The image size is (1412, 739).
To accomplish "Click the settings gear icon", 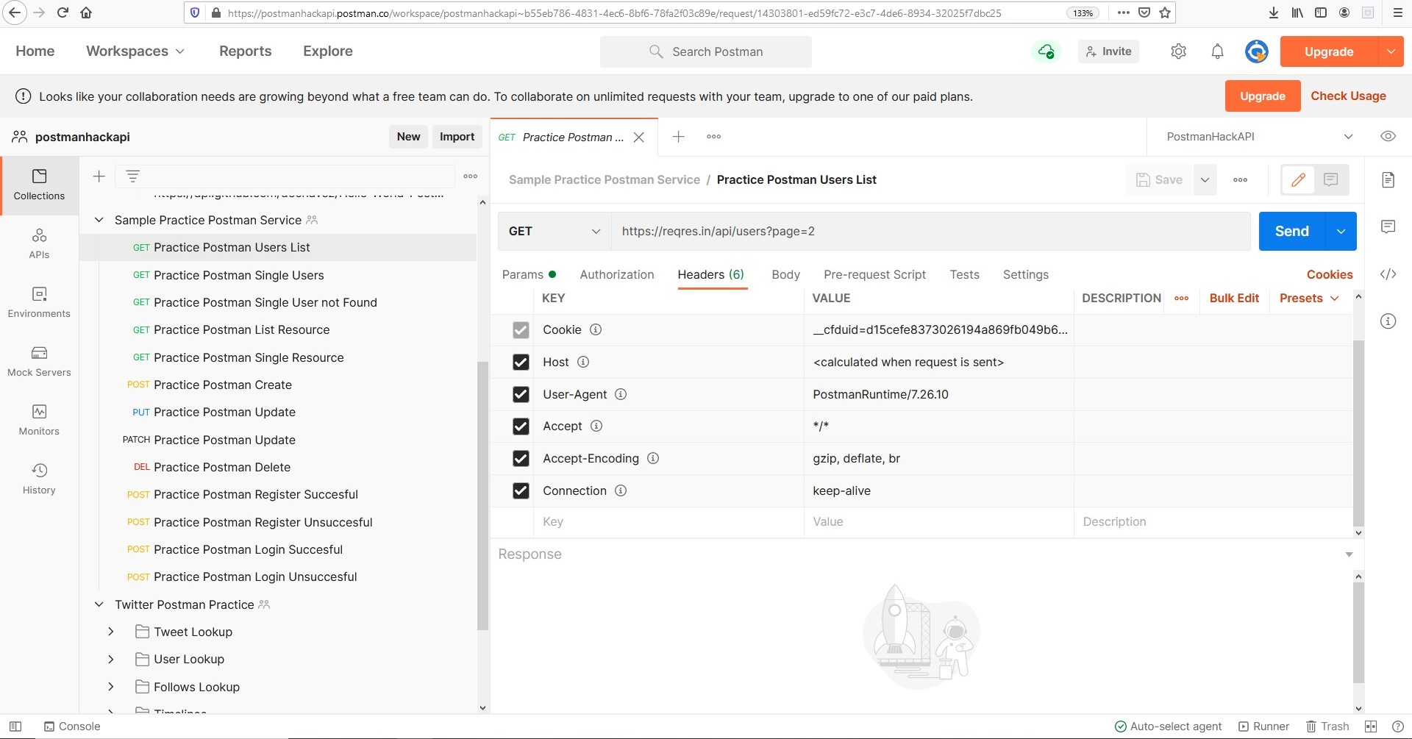I will click(1178, 51).
